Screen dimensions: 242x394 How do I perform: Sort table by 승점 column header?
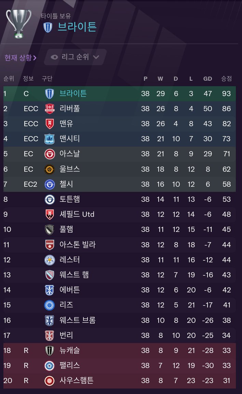(x=226, y=79)
